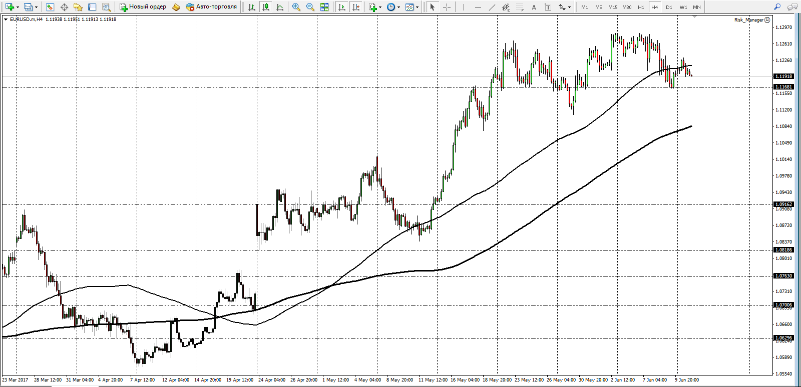The width and height of the screenshot is (801, 387).
Task: Switch chart to candlesticks mode
Action: pos(266,7)
